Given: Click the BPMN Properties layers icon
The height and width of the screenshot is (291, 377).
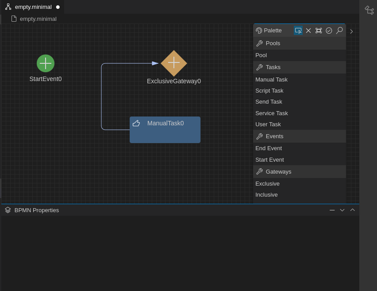Looking at the screenshot, I should pos(8,210).
